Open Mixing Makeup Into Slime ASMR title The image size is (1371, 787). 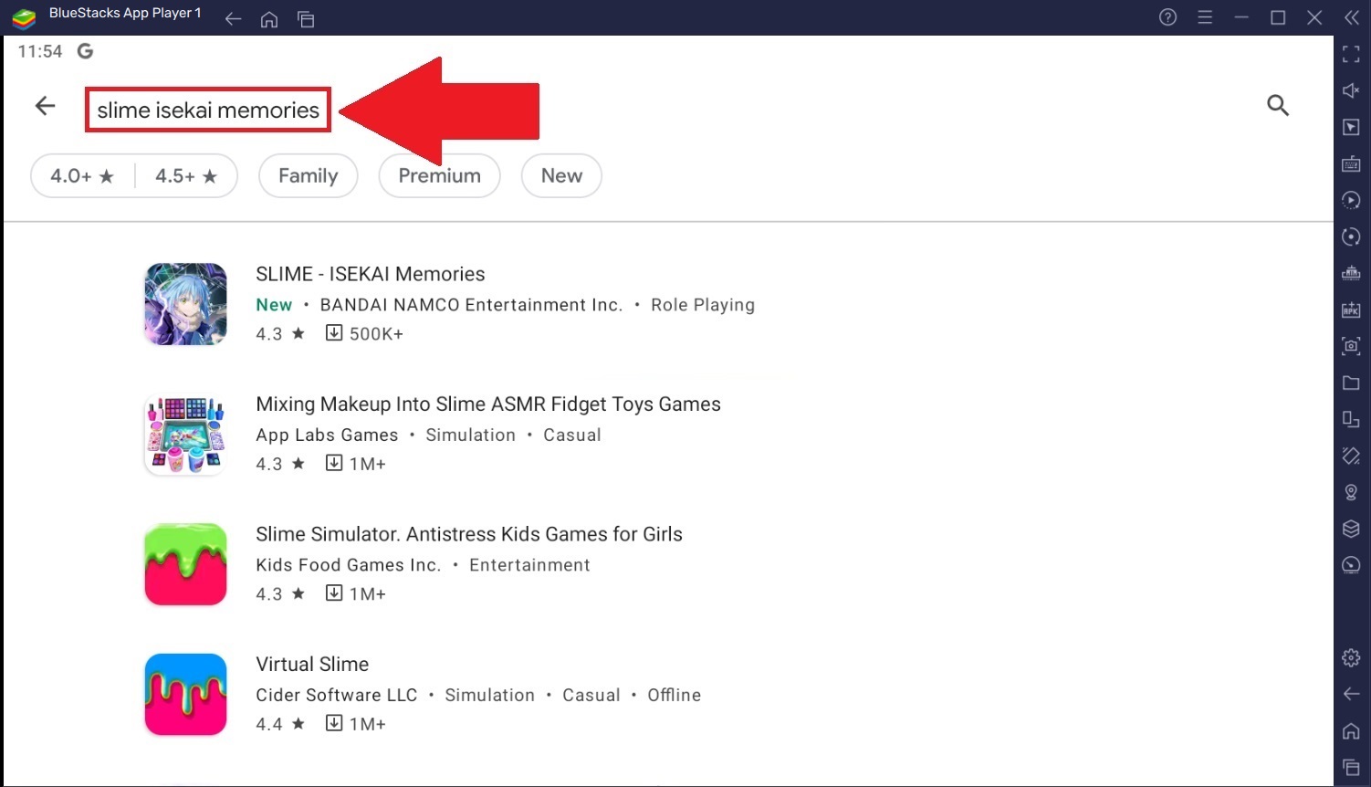pyautogui.click(x=488, y=404)
